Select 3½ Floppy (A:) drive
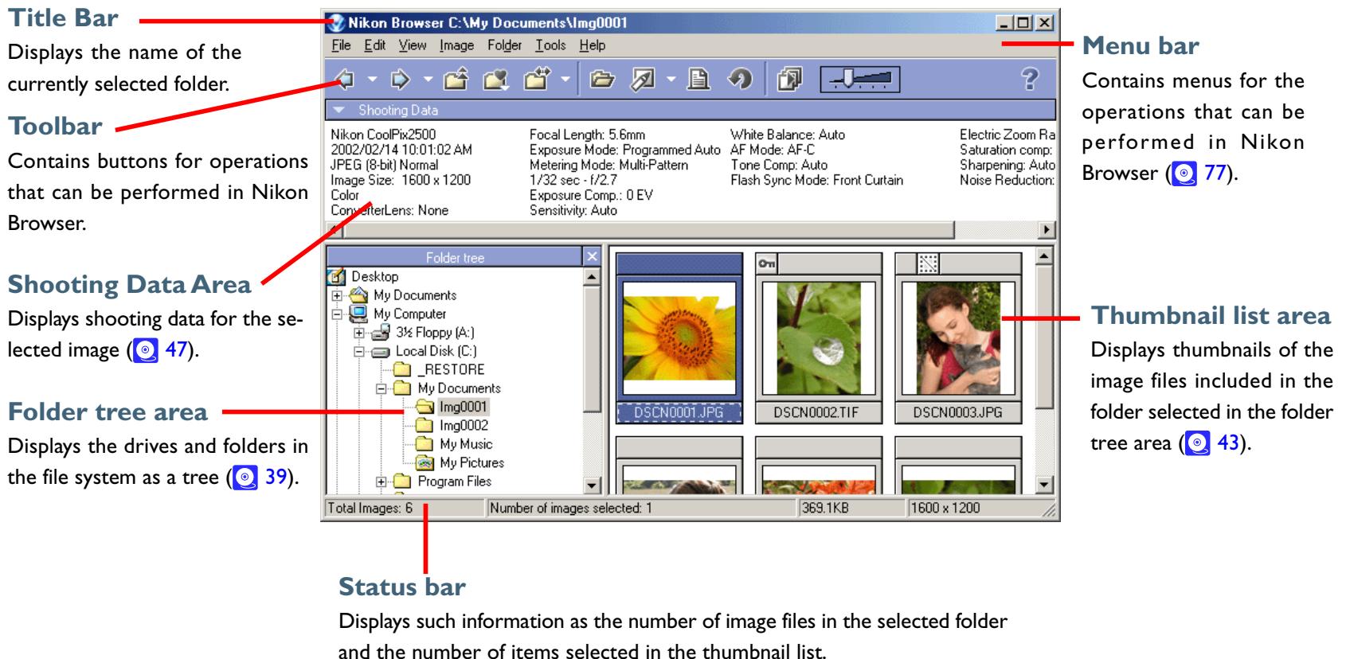Image resolution: width=1346 pixels, height=659 pixels. pyautogui.click(x=434, y=333)
